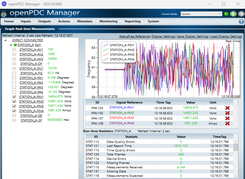Collapse the STATION_A tree node
245x179 pixels.
pyautogui.click(x=10, y=45)
